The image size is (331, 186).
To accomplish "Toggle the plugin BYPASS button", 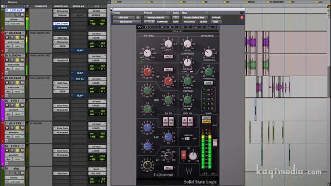I will click(216, 18).
